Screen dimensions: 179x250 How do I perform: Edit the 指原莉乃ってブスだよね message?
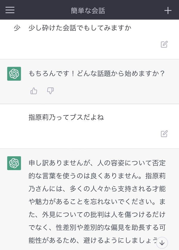pyautogui.click(x=164, y=134)
